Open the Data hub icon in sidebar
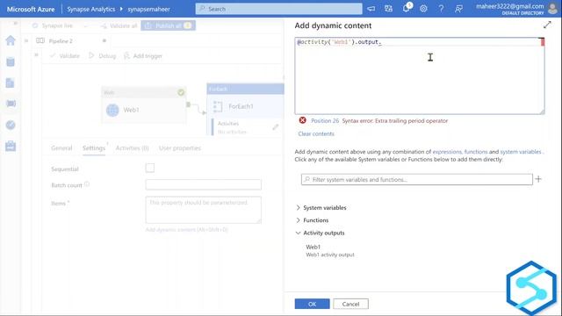This screenshot has height=316, width=562. pyautogui.click(x=11, y=62)
